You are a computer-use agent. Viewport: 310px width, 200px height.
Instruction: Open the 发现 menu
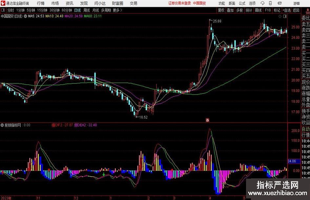(84, 3)
